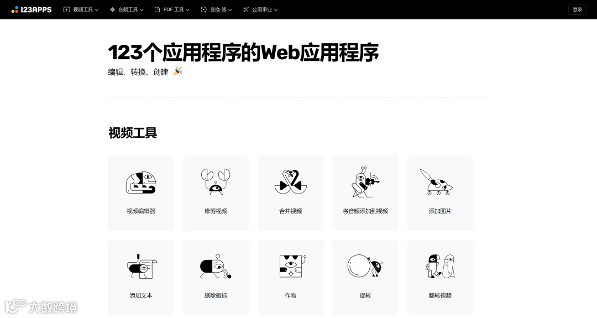Viewport: 597px width, 318px height.
Task: Click the 登录 login button
Action: click(577, 9)
